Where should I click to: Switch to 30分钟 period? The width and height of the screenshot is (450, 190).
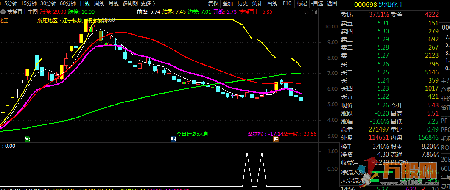[x=48, y=3]
